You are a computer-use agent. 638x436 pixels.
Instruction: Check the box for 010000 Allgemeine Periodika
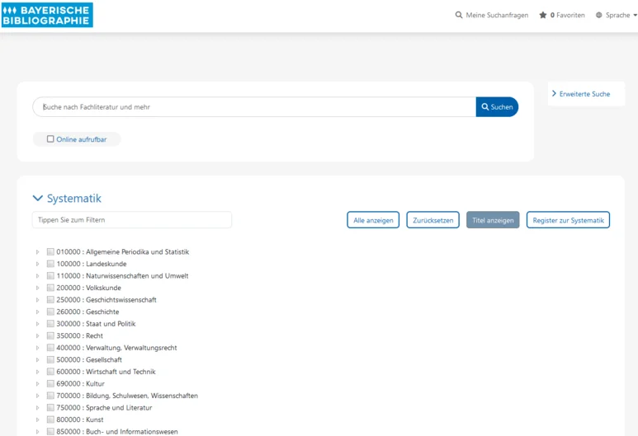coord(50,252)
